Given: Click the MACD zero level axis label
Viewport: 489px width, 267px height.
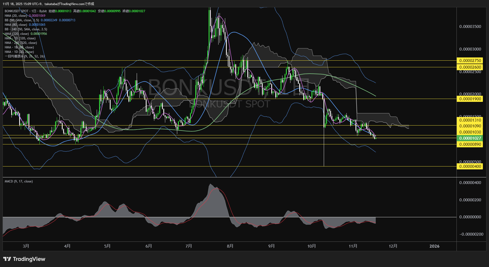Looking at the screenshot, I should [x=470, y=217].
